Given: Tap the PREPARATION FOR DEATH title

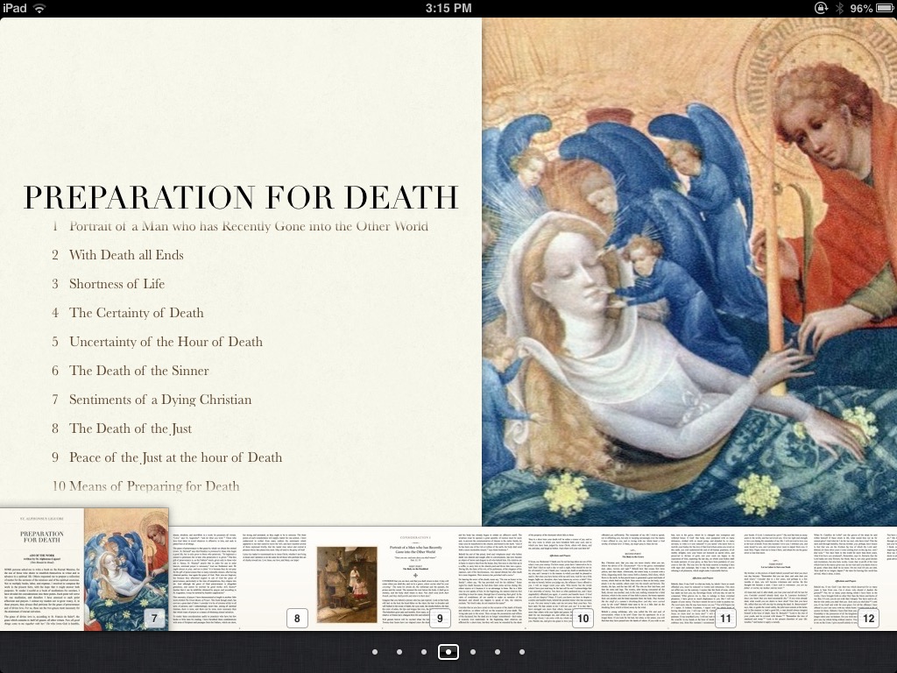Looking at the screenshot, I should 241,197.
